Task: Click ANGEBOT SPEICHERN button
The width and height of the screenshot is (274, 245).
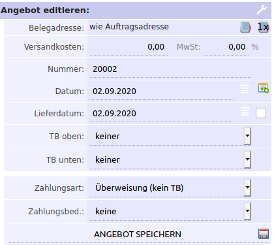Action: (x=138, y=235)
